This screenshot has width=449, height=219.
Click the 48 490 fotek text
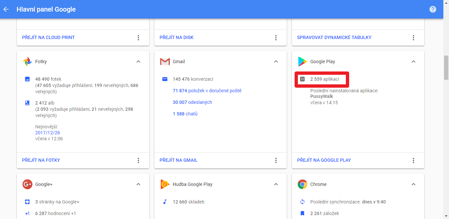[48, 79]
